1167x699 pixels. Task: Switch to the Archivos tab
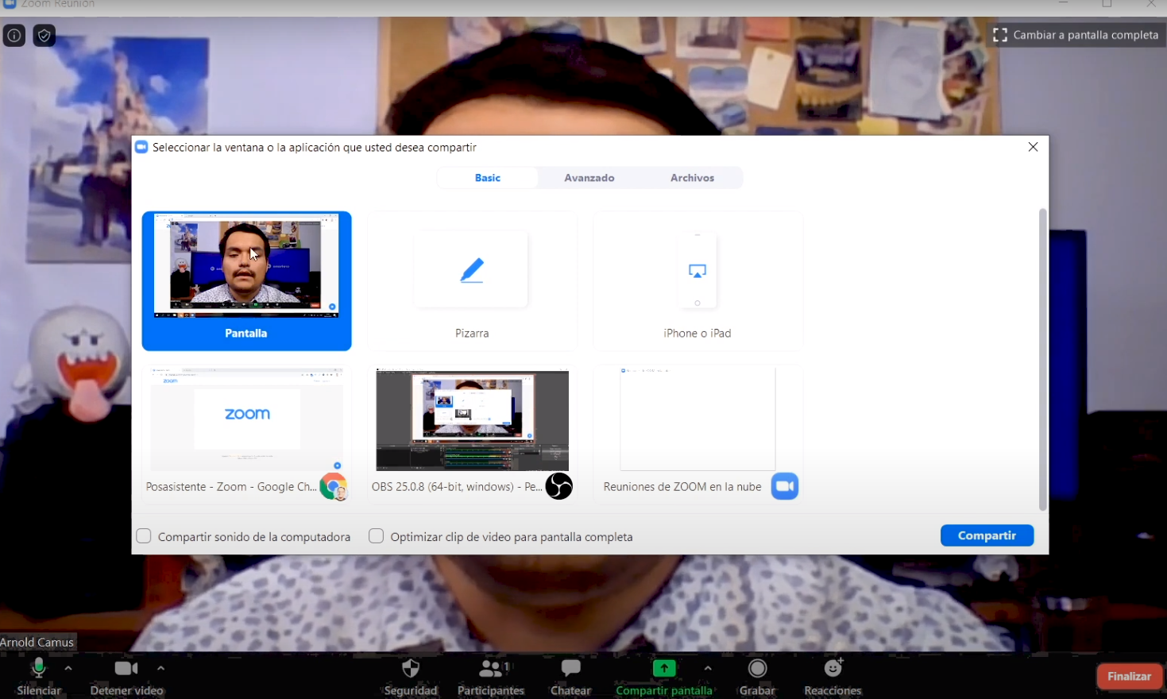tap(692, 178)
